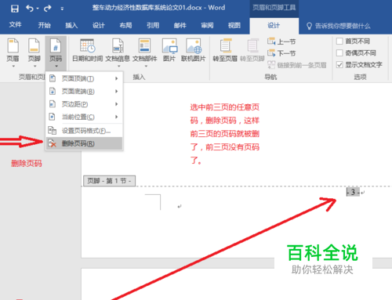Switch to the 引用 ribbon tab
Viewport: 392px width, 300px height.
pos(153,25)
